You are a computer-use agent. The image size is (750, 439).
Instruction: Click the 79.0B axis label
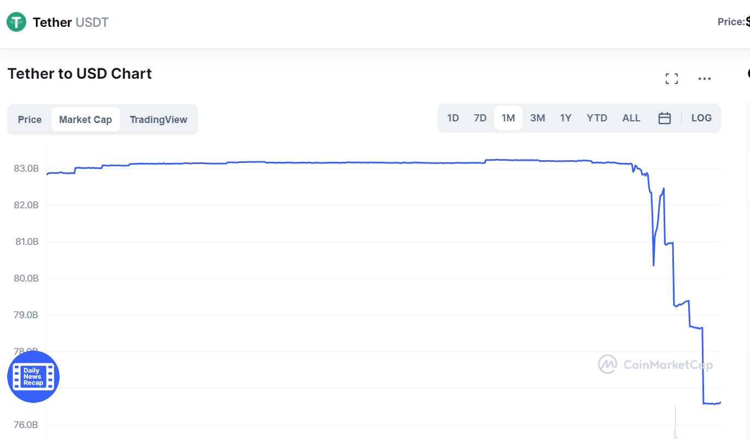(26, 315)
